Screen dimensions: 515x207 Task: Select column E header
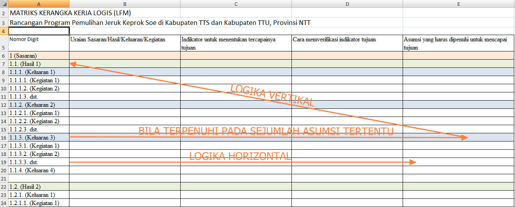pos(459,4)
